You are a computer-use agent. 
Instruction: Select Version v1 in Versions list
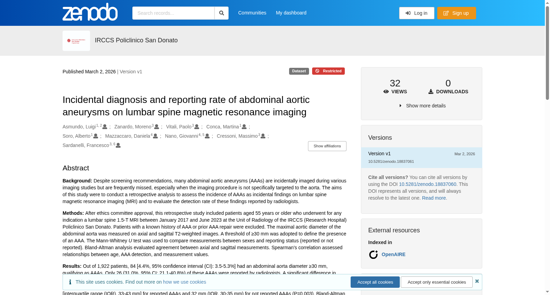(421, 158)
